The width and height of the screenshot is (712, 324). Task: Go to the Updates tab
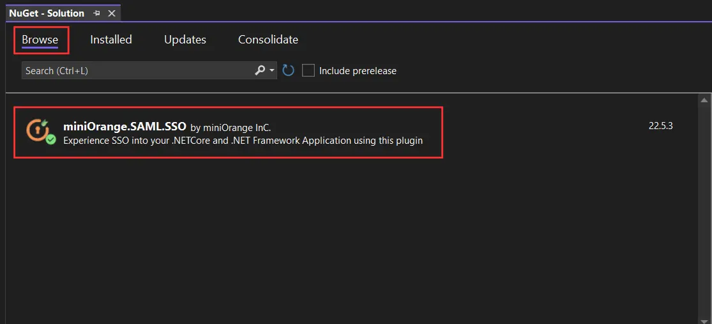pos(185,40)
